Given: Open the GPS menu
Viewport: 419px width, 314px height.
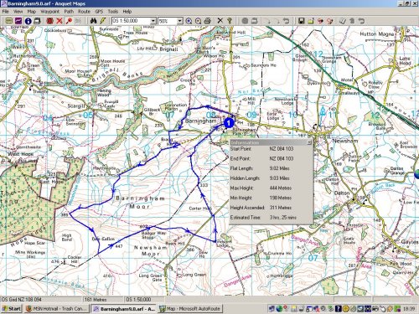Looking at the screenshot, I should pos(99,12).
